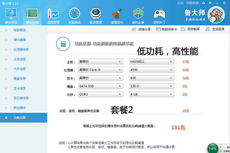The width and height of the screenshot is (230, 153).
Task: Click the graphics card 10瓦 value
Action: coord(186,78)
